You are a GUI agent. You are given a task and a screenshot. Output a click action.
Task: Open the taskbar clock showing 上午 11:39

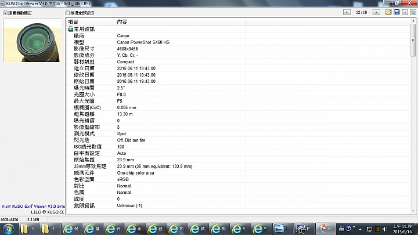402,229
